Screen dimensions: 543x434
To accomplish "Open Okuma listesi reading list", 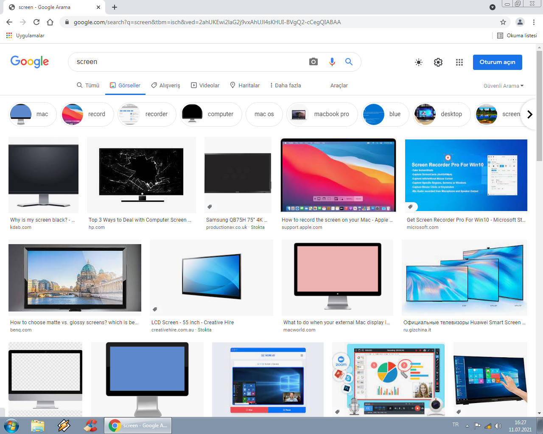I will tap(517, 36).
